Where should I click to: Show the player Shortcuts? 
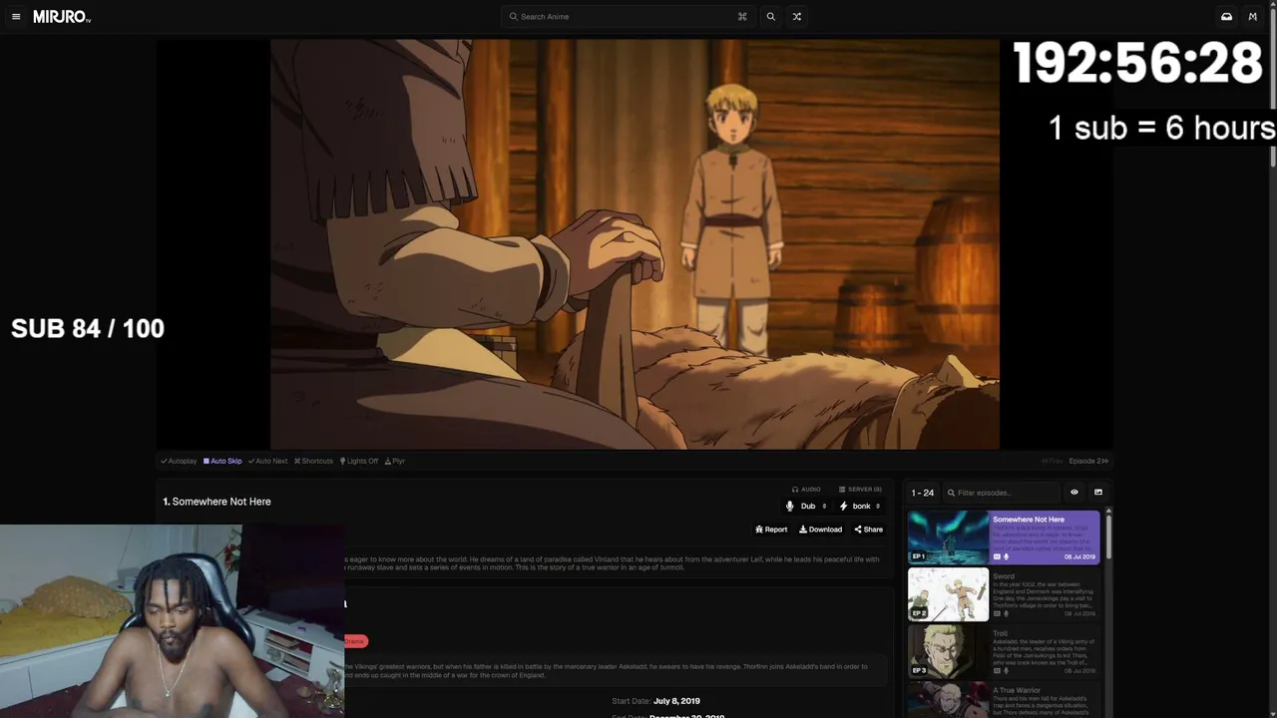click(x=313, y=461)
